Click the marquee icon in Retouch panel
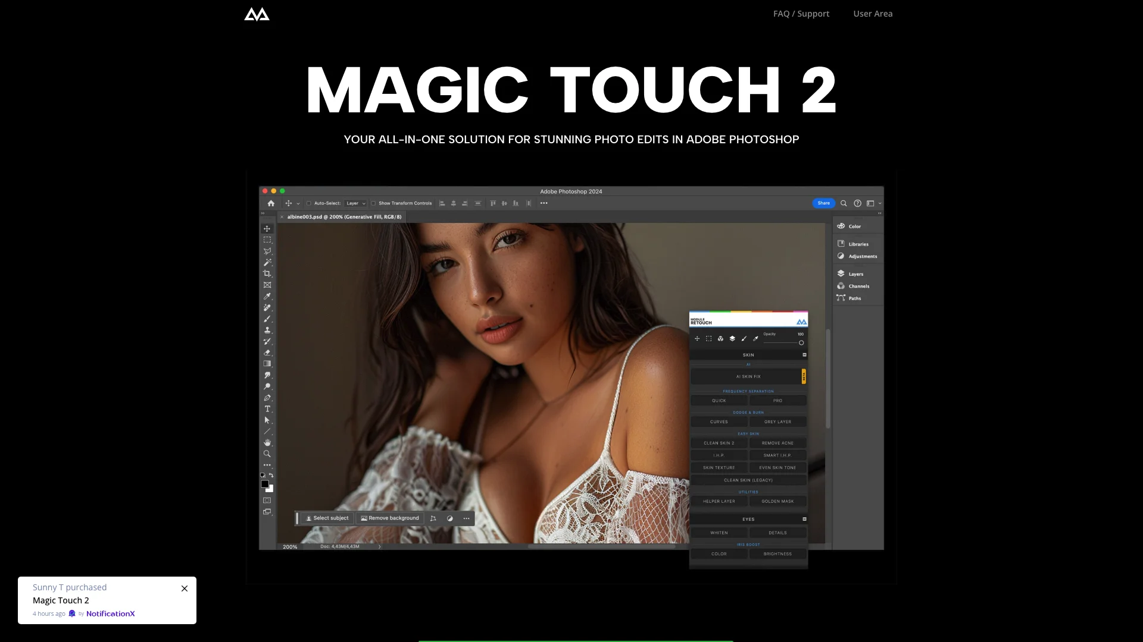The height and width of the screenshot is (642, 1143). 709,339
